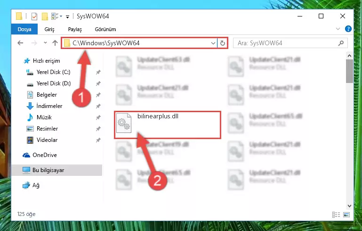
Task: Open the Dosya menu tab
Action: coord(24,29)
